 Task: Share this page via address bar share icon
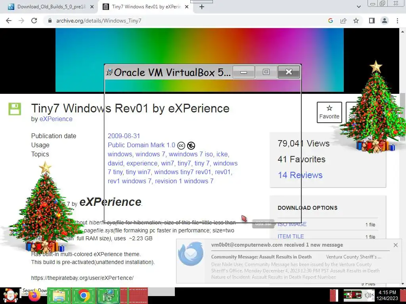[343, 21]
